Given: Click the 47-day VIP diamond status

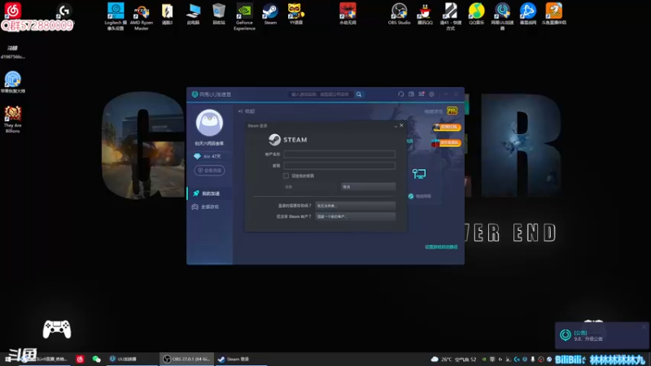Looking at the screenshot, I should click(x=208, y=156).
